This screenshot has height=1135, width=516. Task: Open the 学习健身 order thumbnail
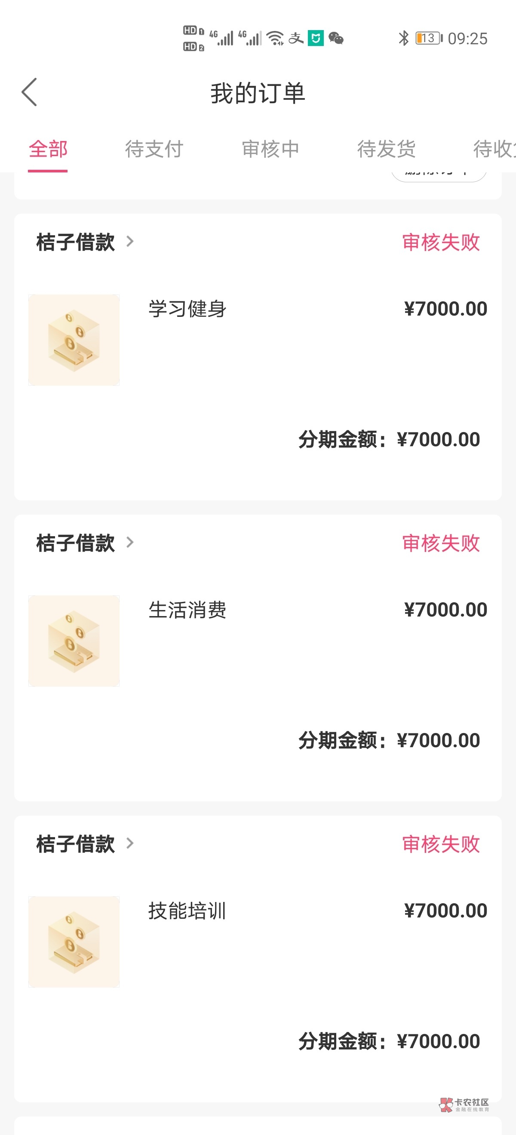[x=74, y=340]
